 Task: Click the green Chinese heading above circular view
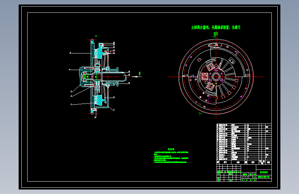point(216,28)
